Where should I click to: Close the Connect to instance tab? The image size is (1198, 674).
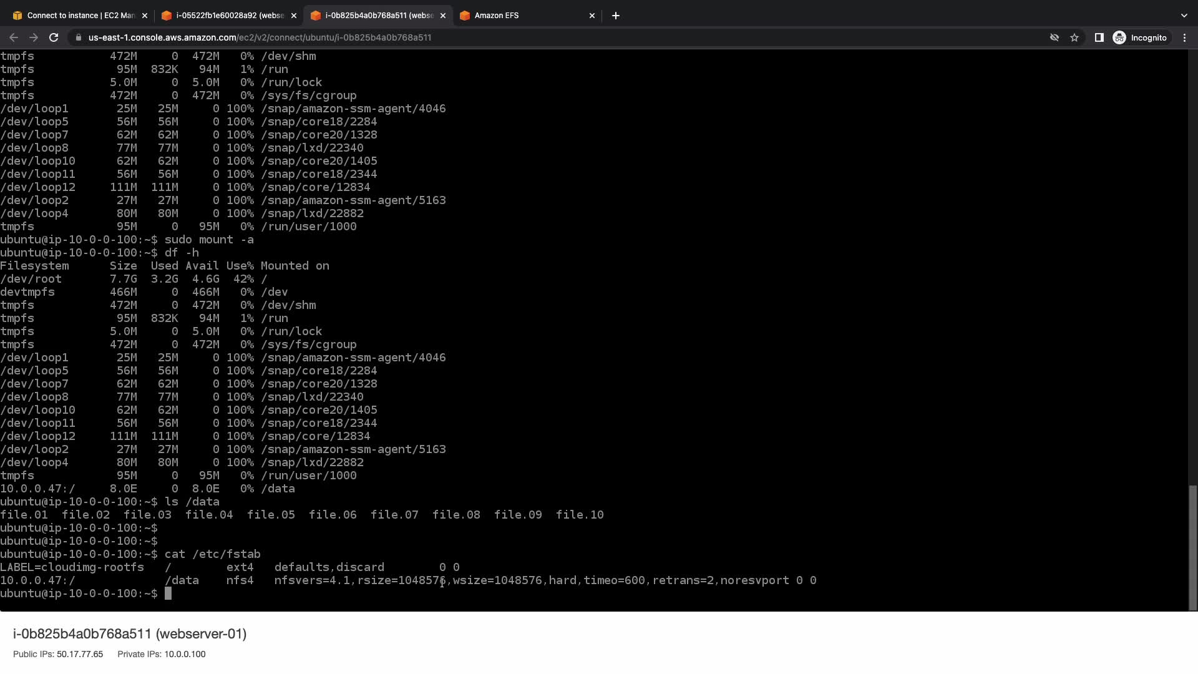(145, 16)
